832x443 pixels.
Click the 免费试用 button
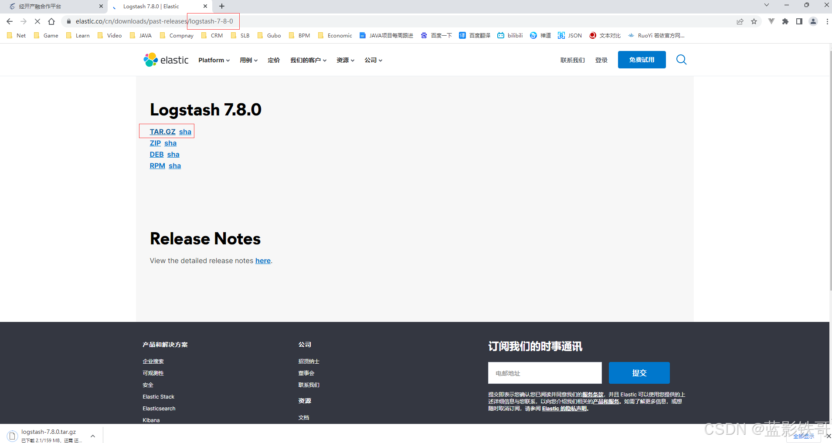coord(642,60)
